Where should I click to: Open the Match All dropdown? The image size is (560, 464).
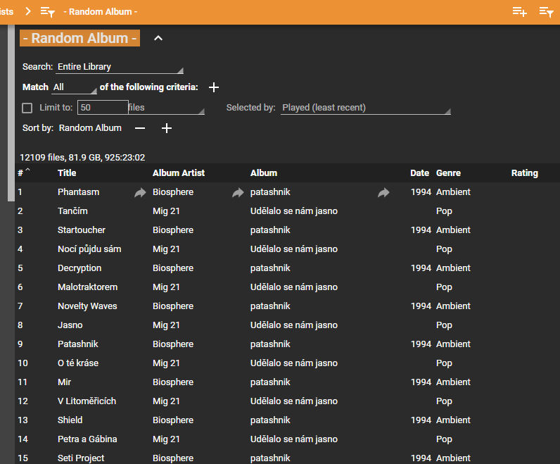coord(75,87)
